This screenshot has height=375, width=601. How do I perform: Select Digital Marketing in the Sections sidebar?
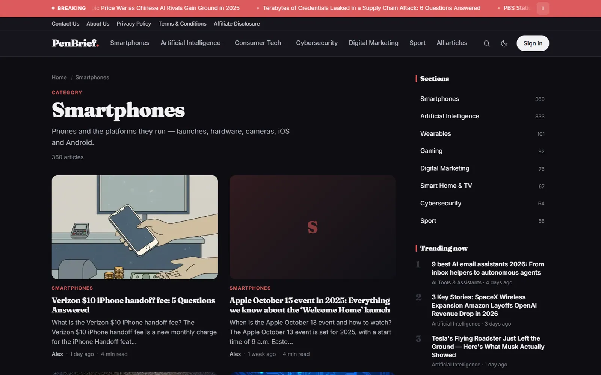coord(482,168)
